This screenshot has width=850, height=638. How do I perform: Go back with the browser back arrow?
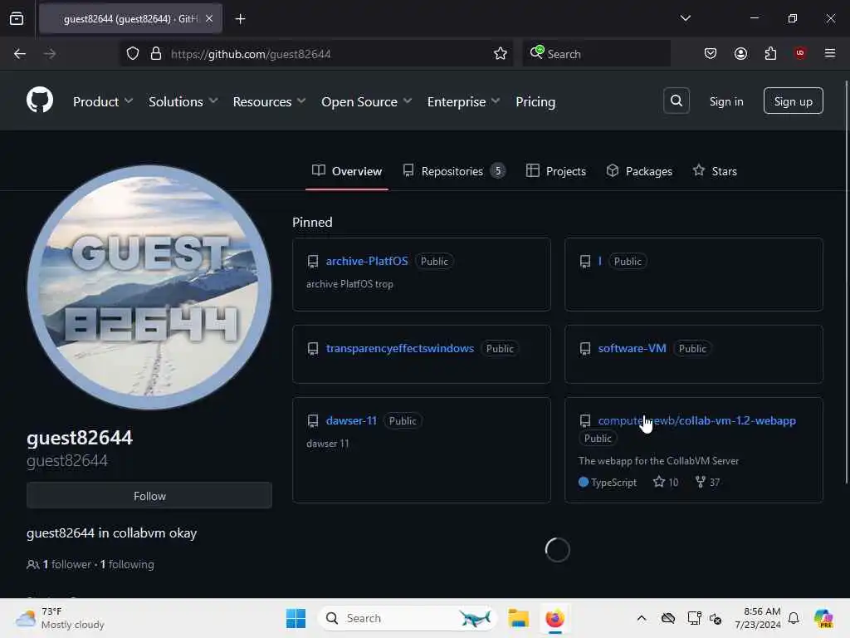click(x=20, y=54)
